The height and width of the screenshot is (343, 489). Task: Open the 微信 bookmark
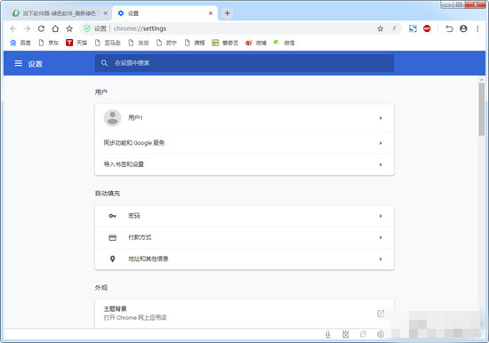[285, 43]
